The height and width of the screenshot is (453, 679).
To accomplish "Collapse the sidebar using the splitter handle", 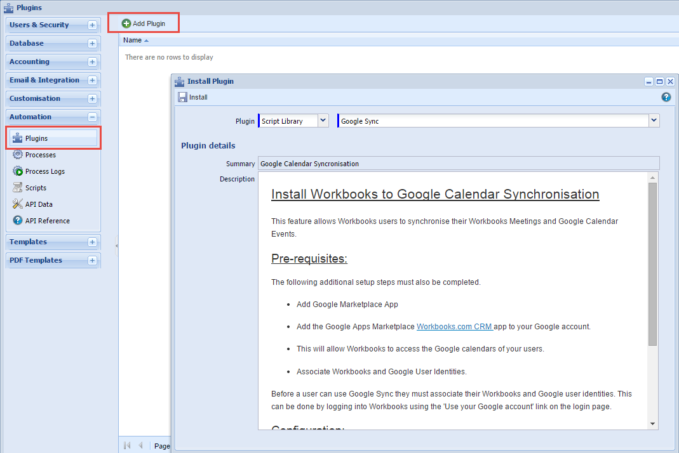I will point(116,246).
